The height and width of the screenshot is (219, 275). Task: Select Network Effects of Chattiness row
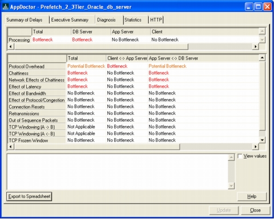click(37, 80)
